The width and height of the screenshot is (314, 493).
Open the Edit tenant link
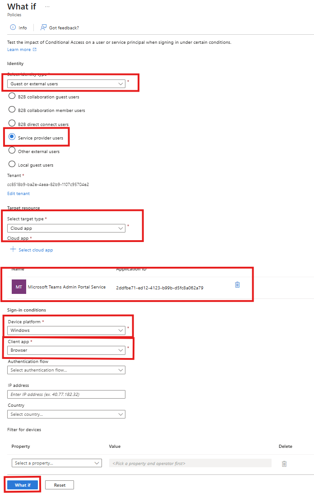[x=18, y=193]
